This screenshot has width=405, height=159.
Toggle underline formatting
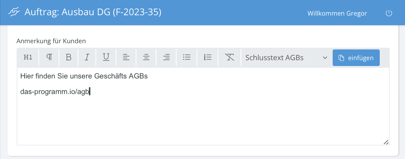click(106, 57)
